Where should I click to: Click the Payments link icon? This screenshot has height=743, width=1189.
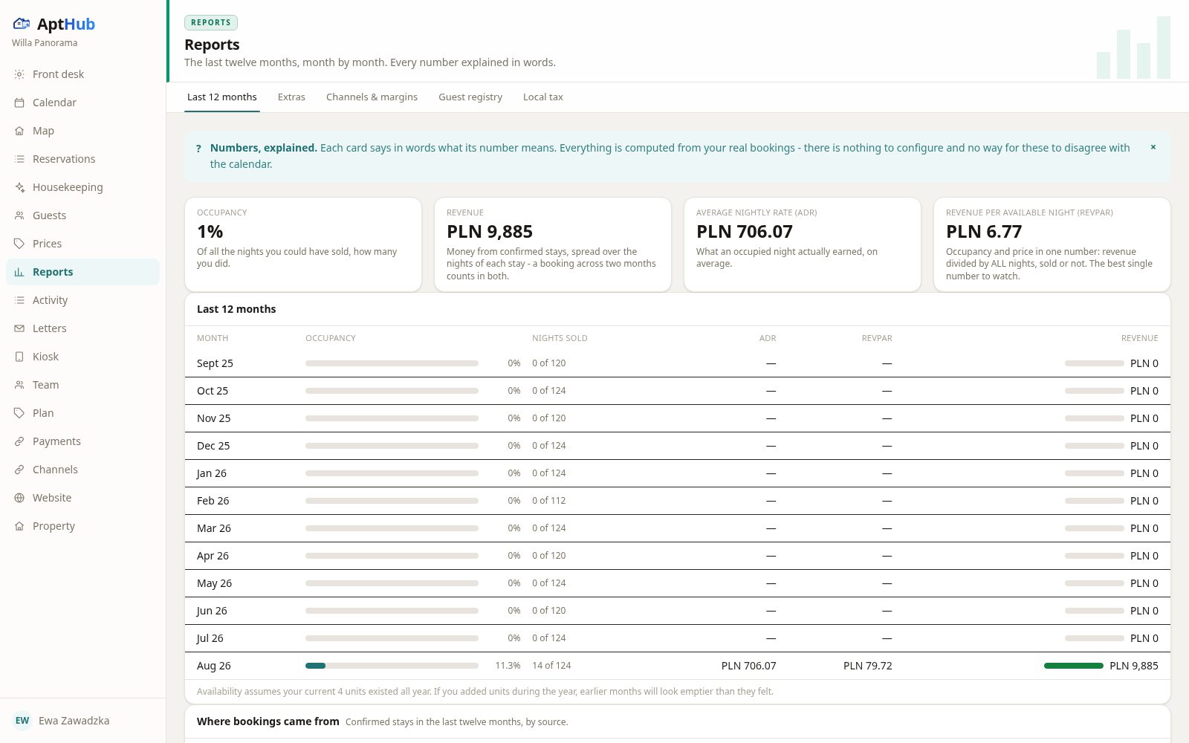19,441
